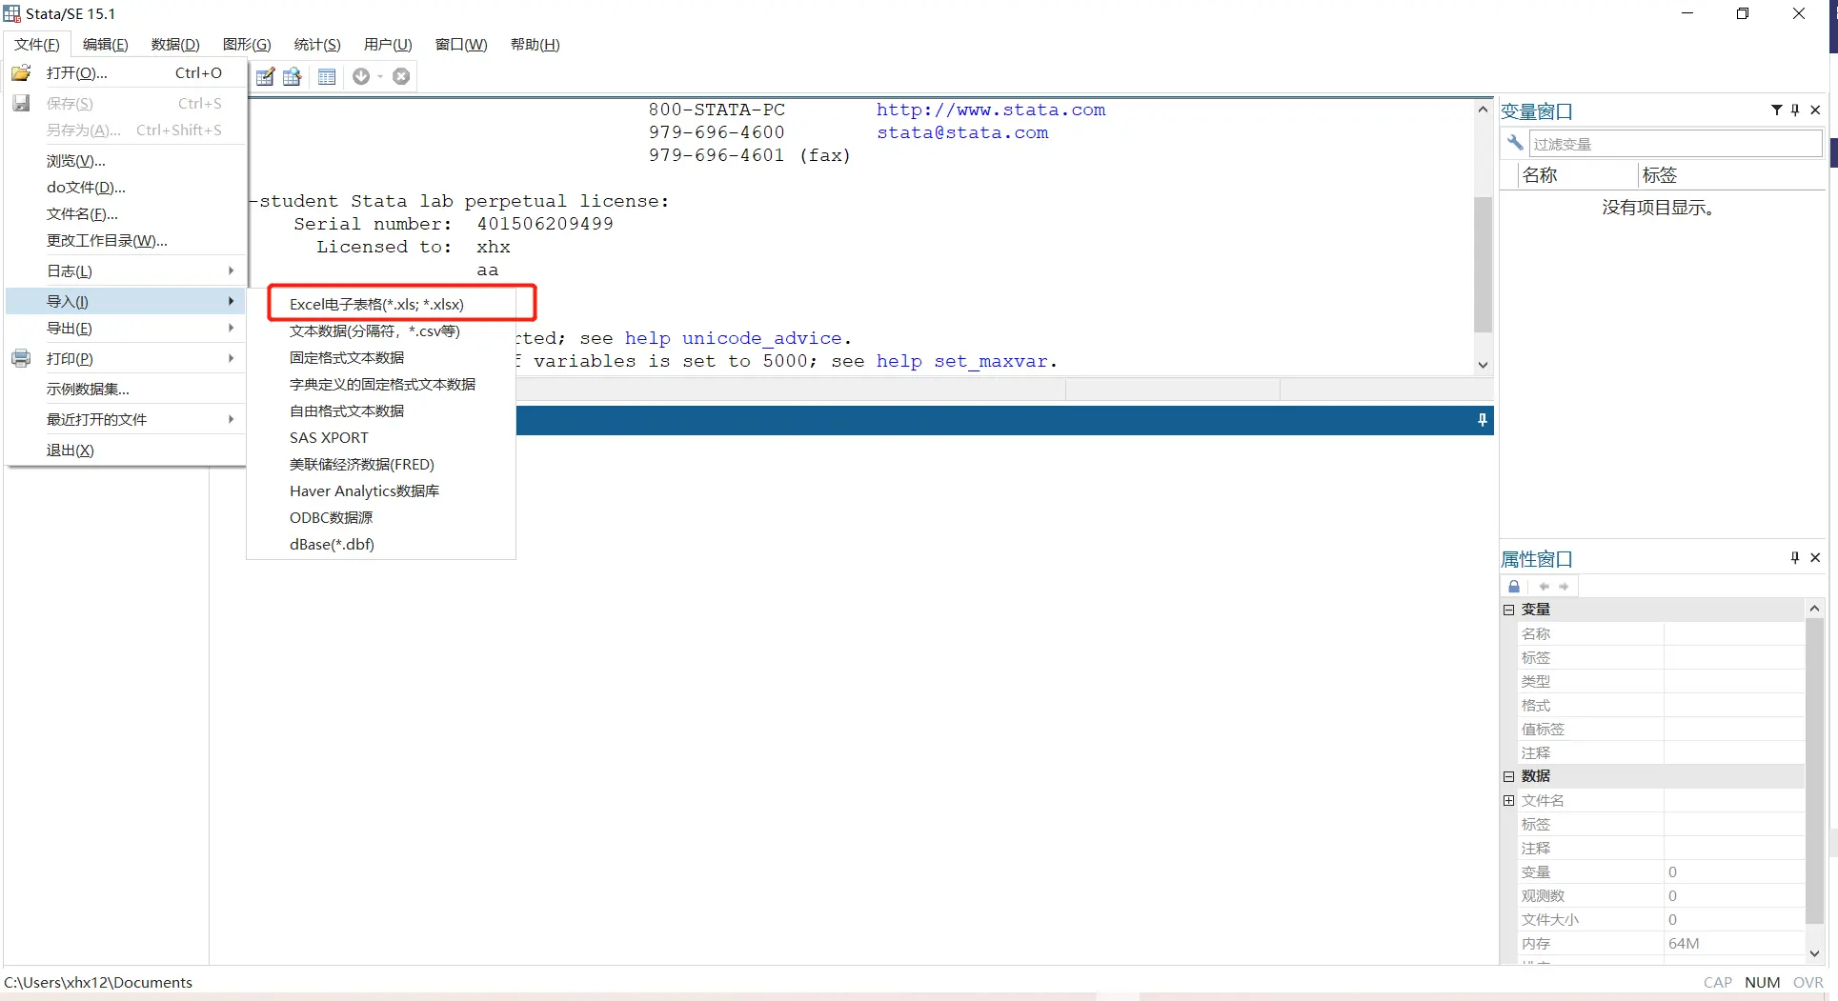Expand the 文件名 row in properties
The height and width of the screenshot is (1001, 1838).
(1509, 801)
